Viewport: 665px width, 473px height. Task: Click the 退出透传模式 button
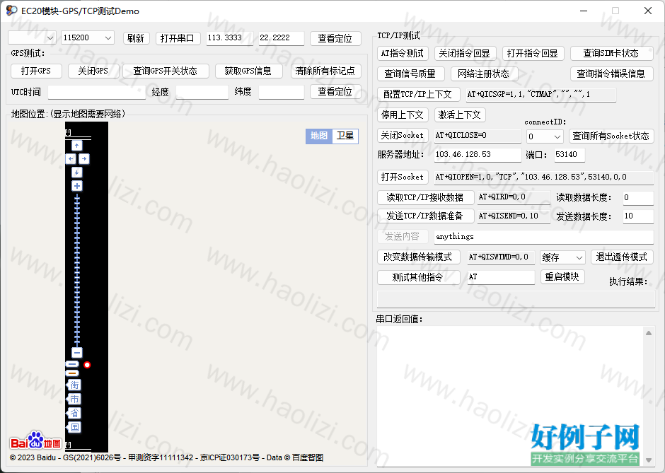pyautogui.click(x=622, y=257)
